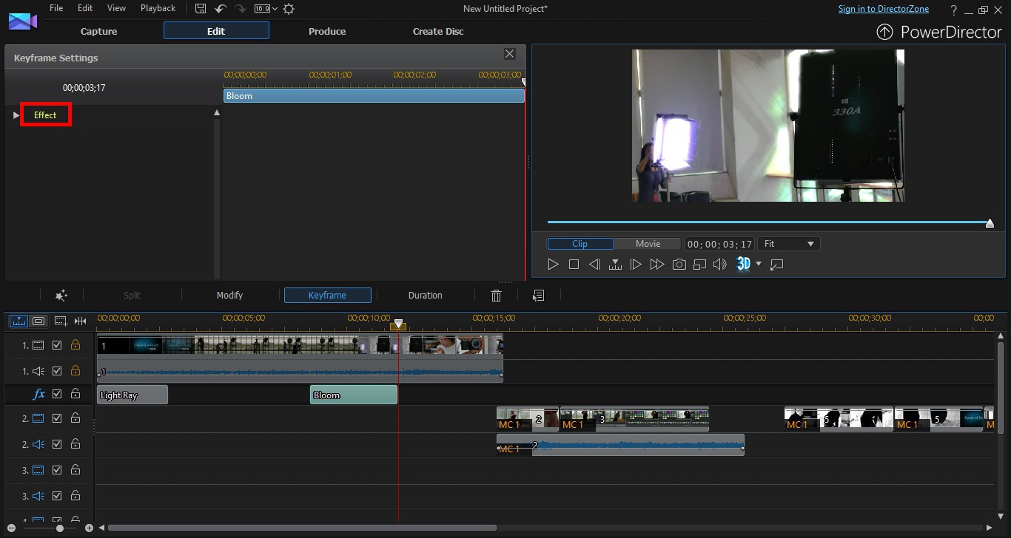Click the preview quality/display options icon
1011x538 pixels.
click(x=699, y=264)
